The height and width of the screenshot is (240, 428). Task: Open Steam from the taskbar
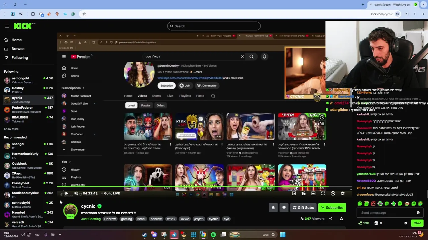point(144,235)
